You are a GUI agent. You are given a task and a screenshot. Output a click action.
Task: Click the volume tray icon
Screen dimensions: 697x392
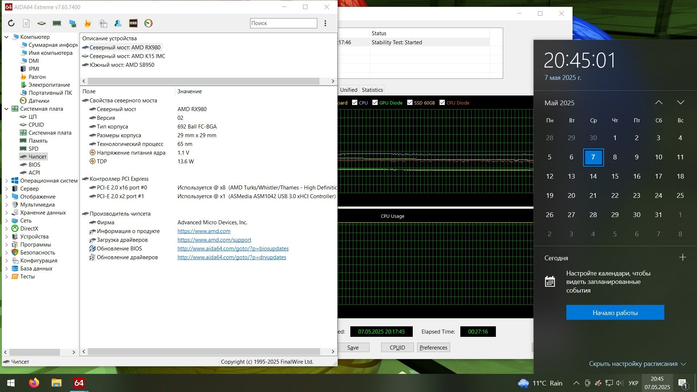(x=619, y=383)
